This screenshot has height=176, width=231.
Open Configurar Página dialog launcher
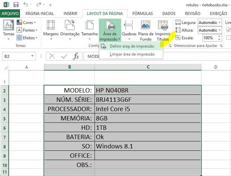pyautogui.click(x=170, y=46)
